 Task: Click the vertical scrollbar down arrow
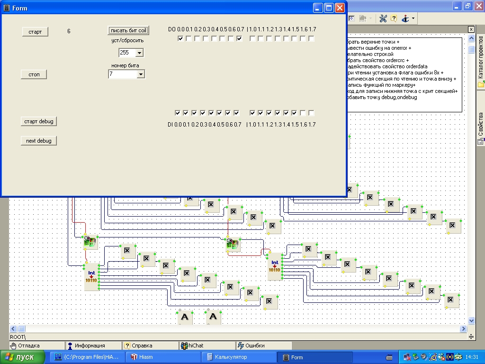[x=471, y=321]
